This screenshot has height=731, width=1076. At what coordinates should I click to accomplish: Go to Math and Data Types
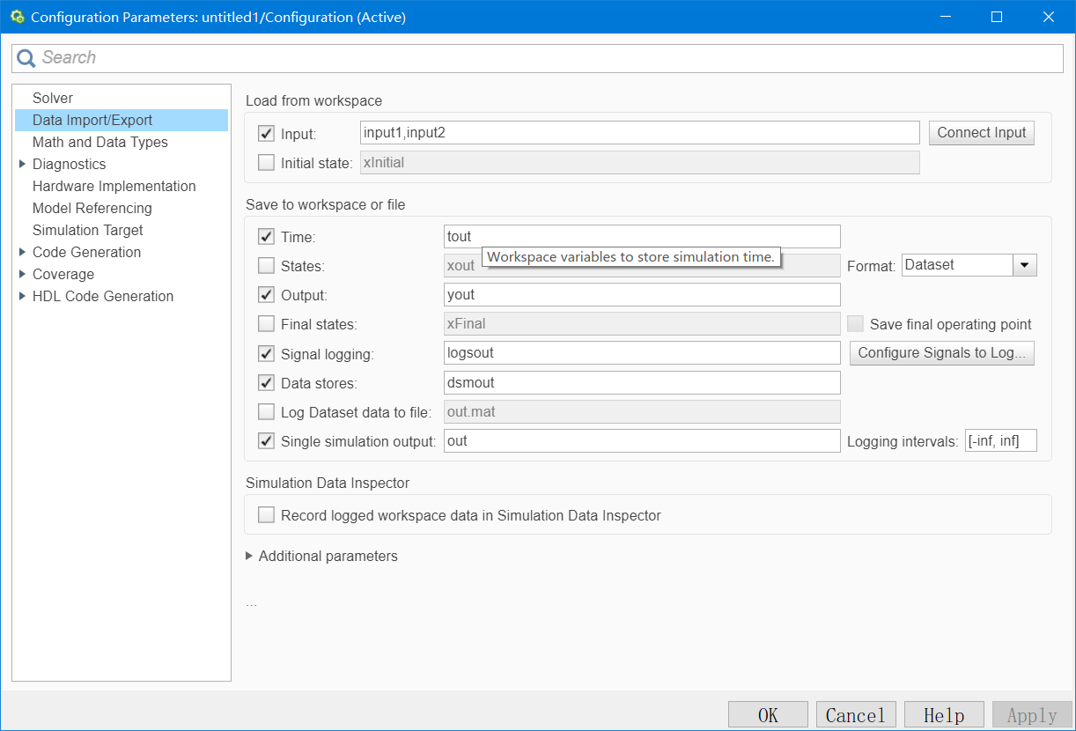100,142
